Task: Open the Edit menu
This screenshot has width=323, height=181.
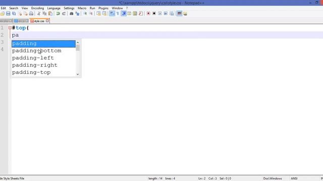Action: (x=4, y=8)
